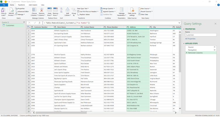Open the Address column filter dropdown
220x117 pixels.
148,27
